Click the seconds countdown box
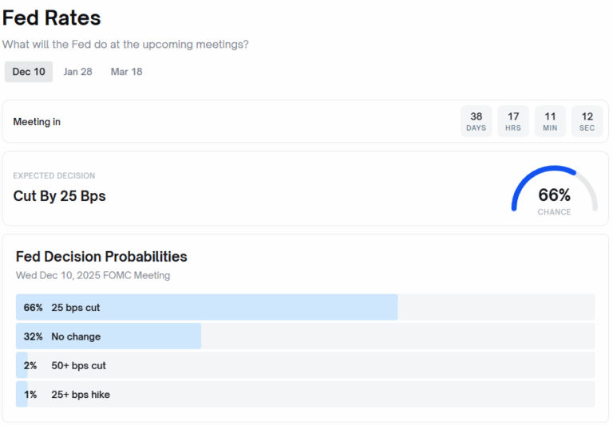Image resolution: width=613 pixels, height=425 pixels. [587, 121]
